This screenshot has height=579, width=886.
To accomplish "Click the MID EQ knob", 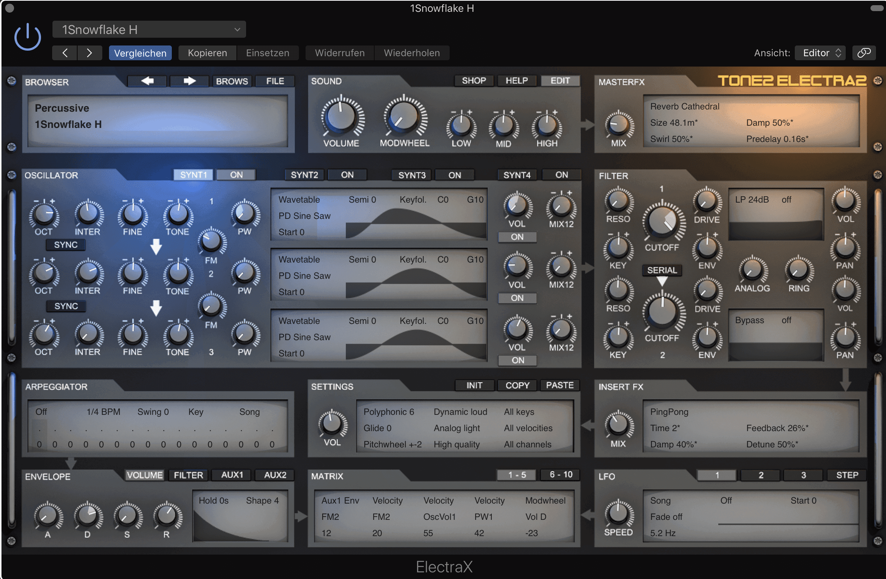I will click(x=503, y=125).
